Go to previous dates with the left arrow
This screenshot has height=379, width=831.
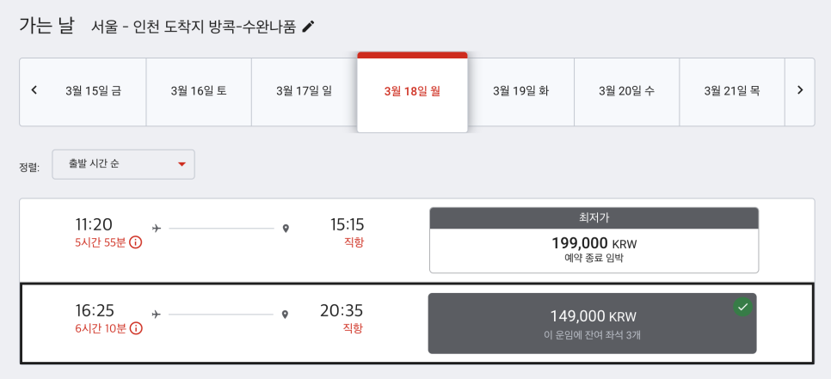34,90
